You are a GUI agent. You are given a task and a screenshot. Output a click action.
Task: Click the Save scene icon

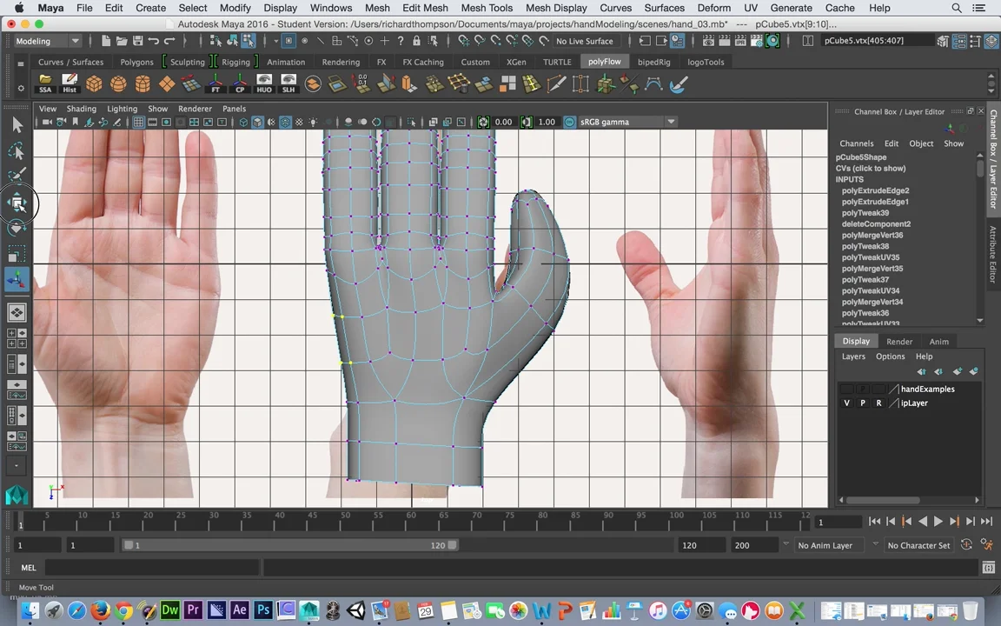137,41
